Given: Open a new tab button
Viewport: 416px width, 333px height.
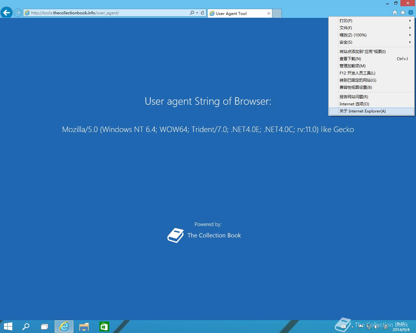Looking at the screenshot, I should tap(277, 13).
